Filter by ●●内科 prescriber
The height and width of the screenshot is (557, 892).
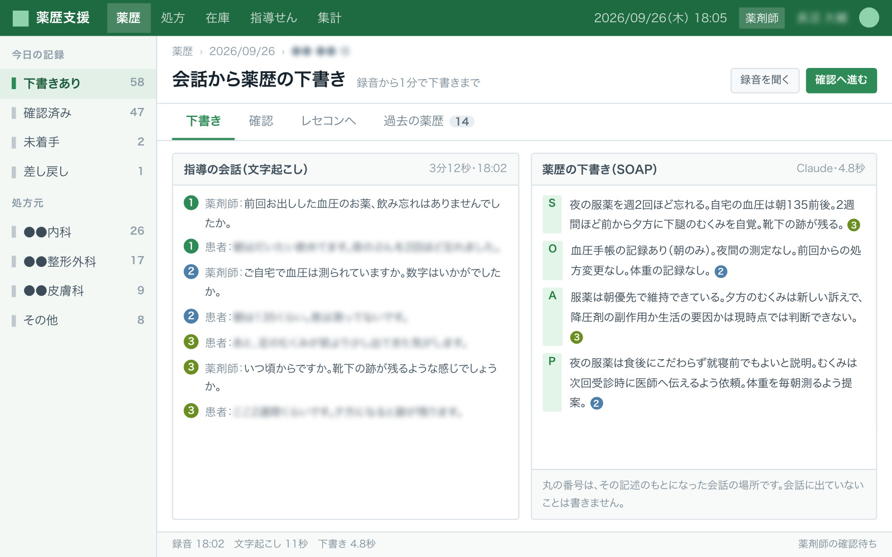pos(78,232)
